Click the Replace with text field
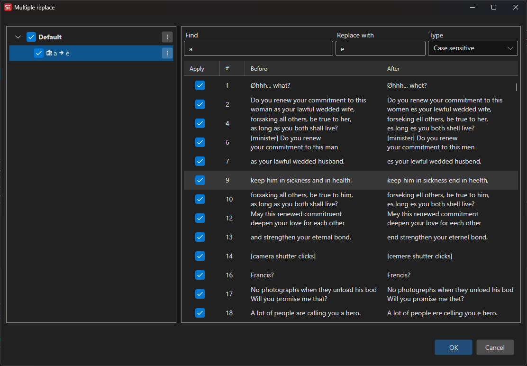Image resolution: width=527 pixels, height=366 pixels. (380, 48)
